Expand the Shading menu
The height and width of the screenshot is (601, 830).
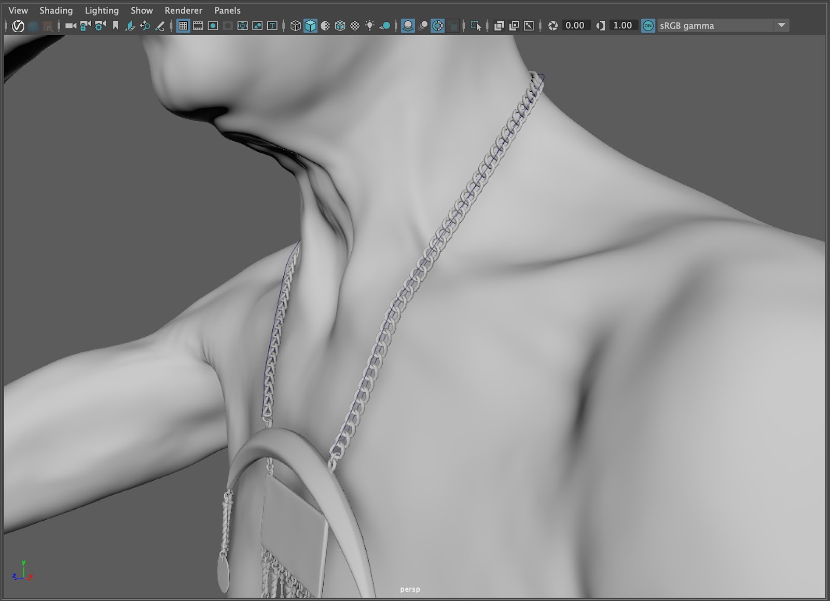click(x=56, y=10)
